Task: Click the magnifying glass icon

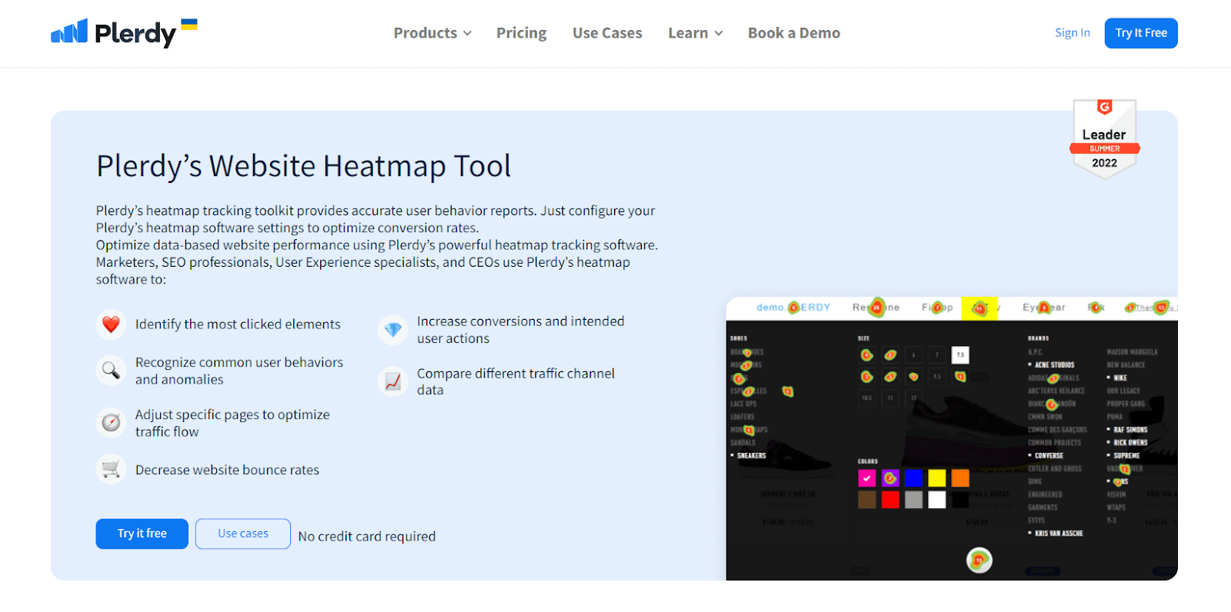Action: pyautogui.click(x=111, y=371)
